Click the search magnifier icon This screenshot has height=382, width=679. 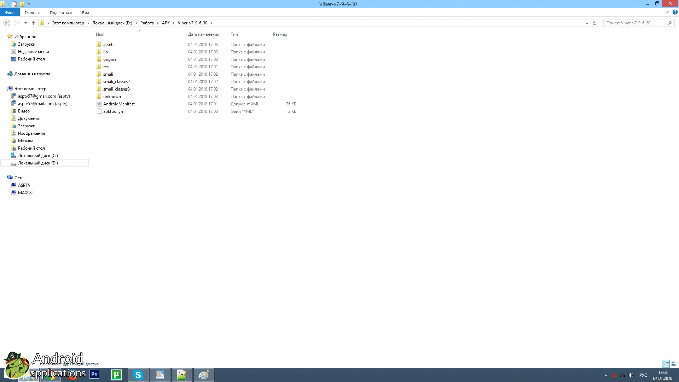tap(669, 23)
